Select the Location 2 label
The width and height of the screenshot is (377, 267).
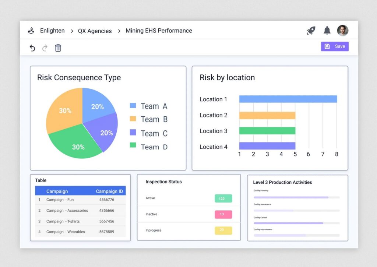[214, 115]
